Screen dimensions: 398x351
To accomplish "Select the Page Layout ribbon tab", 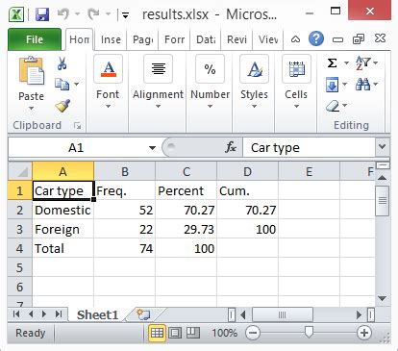I will (x=142, y=39).
